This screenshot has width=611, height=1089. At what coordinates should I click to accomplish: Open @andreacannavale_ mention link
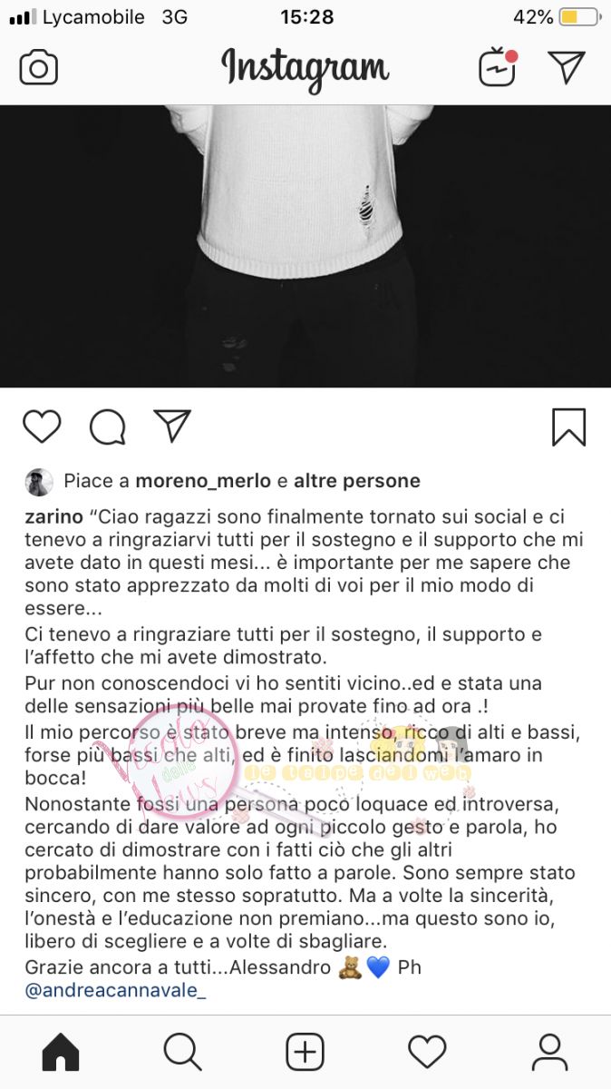pyautogui.click(x=115, y=991)
